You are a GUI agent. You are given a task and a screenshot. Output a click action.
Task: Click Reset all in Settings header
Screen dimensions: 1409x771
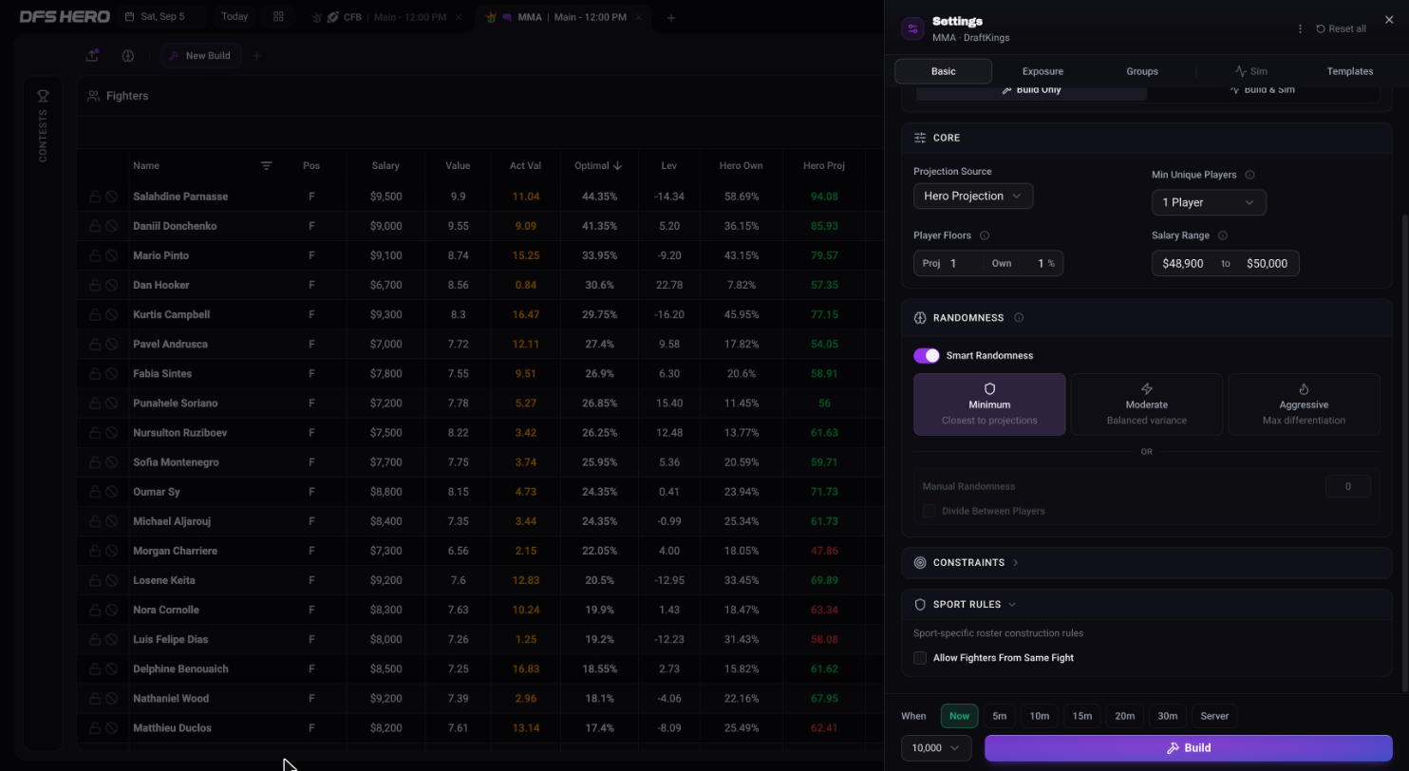pyautogui.click(x=1342, y=28)
